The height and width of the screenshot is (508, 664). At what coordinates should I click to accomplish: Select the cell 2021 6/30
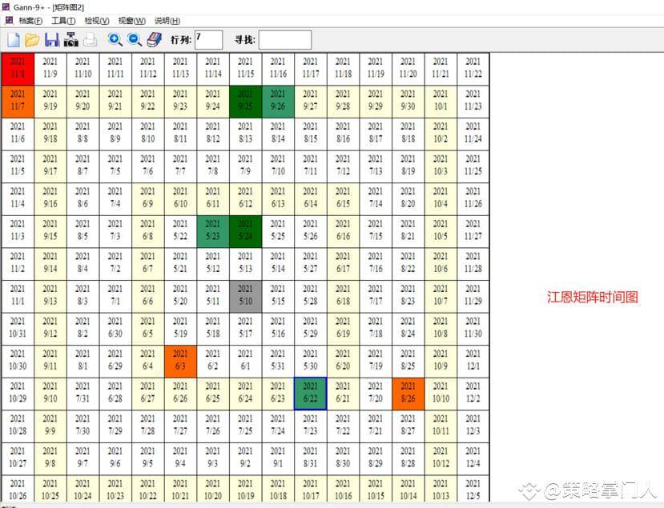115,329
